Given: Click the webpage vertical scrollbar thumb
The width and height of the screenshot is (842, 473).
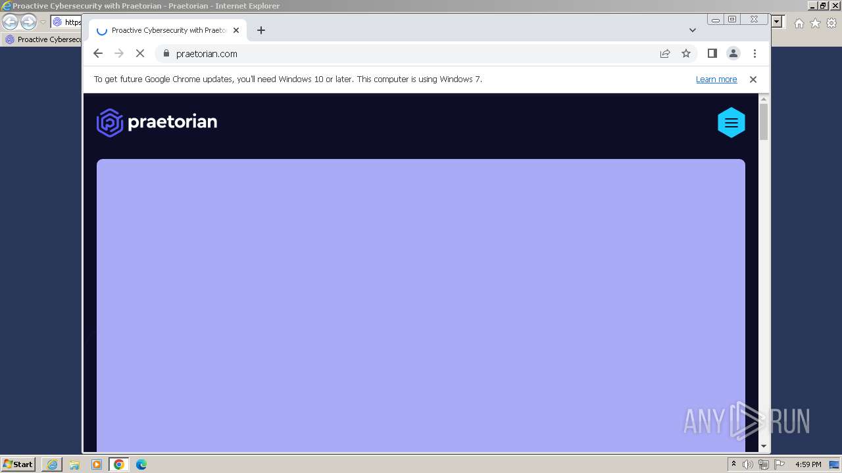Looking at the screenshot, I should [764, 122].
